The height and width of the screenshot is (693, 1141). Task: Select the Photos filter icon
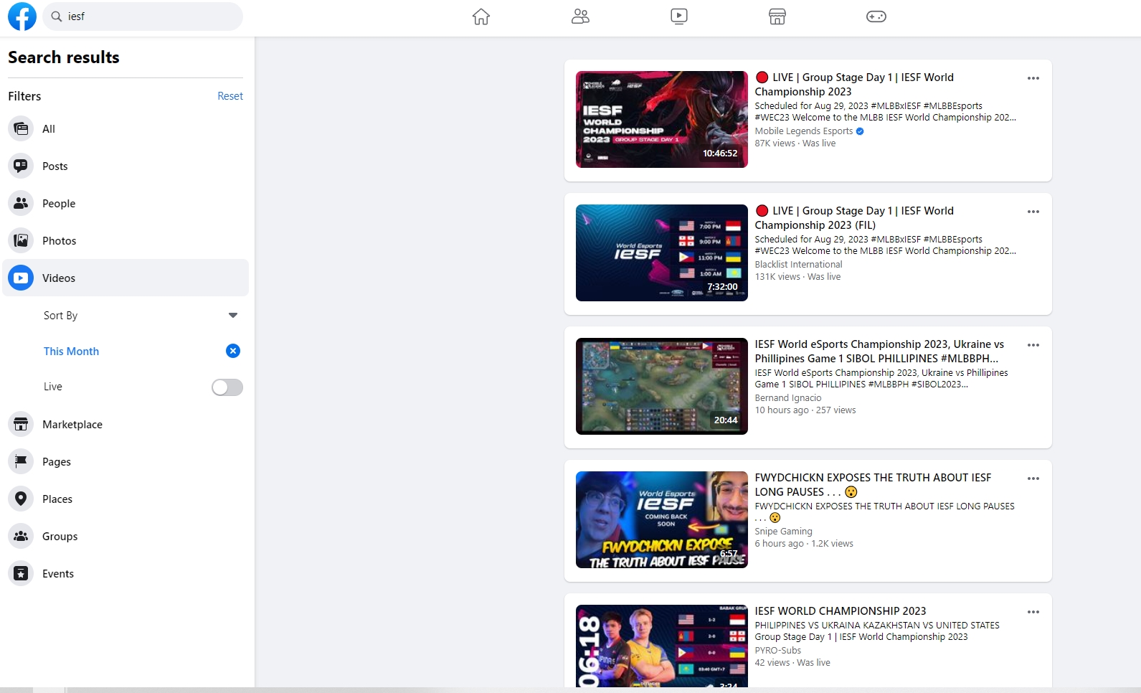tap(22, 241)
